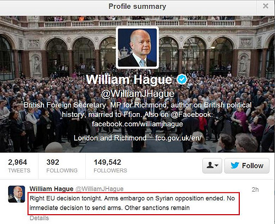The width and height of the screenshot is (275, 224).
Task: View the 2,964 Tweets count
Action: 19,166
